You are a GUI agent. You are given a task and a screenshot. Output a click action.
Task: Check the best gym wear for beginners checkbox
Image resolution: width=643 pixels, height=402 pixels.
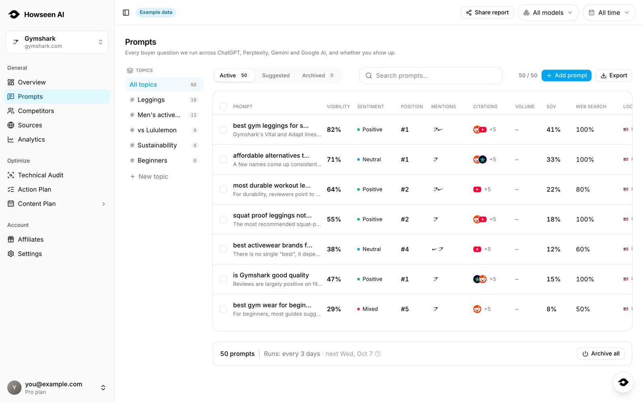click(x=223, y=309)
